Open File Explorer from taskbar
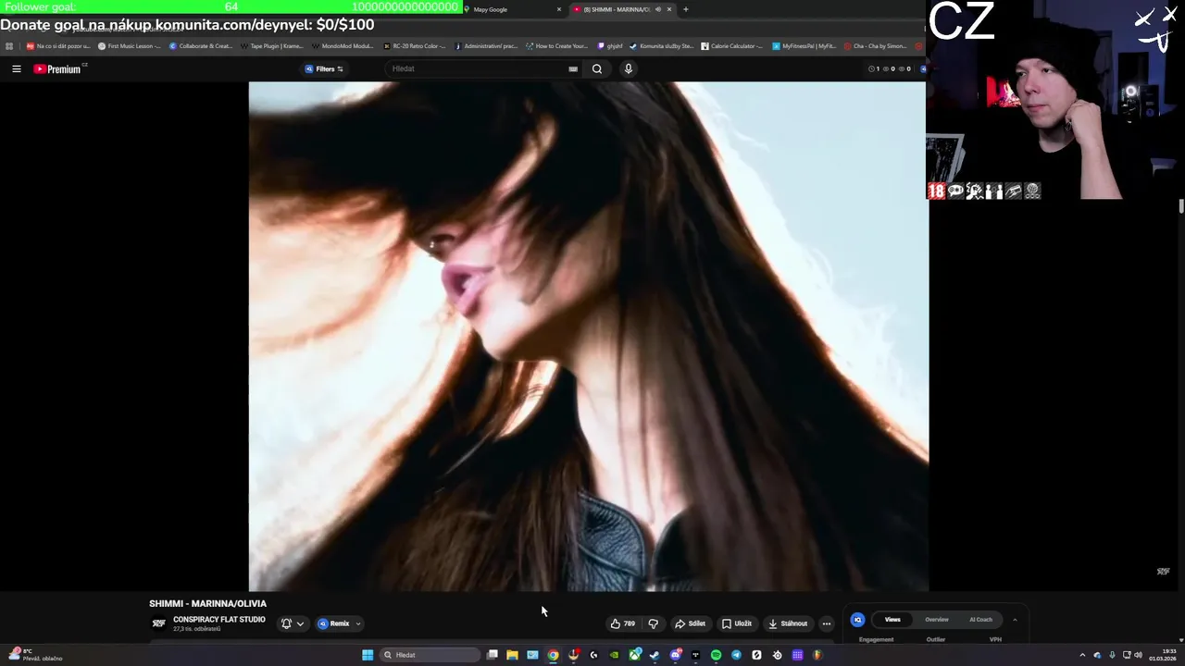Viewport: 1185px width, 666px height. pos(512,655)
